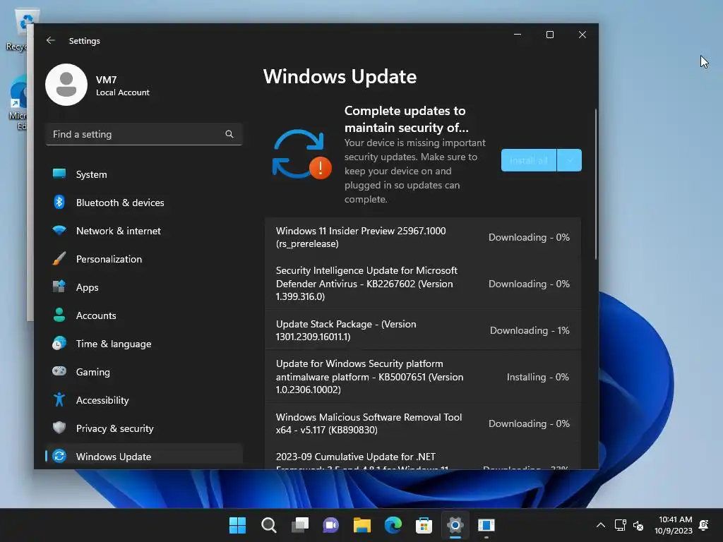Click KB5007651 antimalware platform update entry

[x=422, y=377]
